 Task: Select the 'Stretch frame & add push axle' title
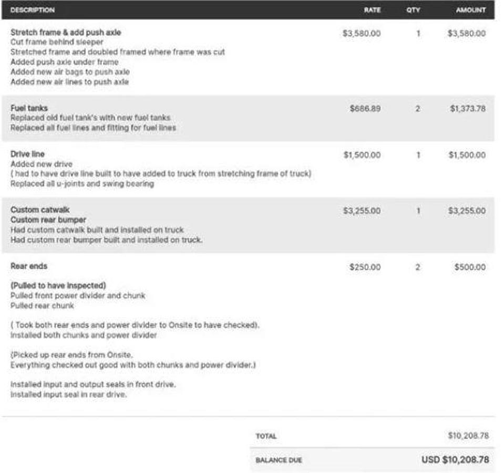pos(66,33)
